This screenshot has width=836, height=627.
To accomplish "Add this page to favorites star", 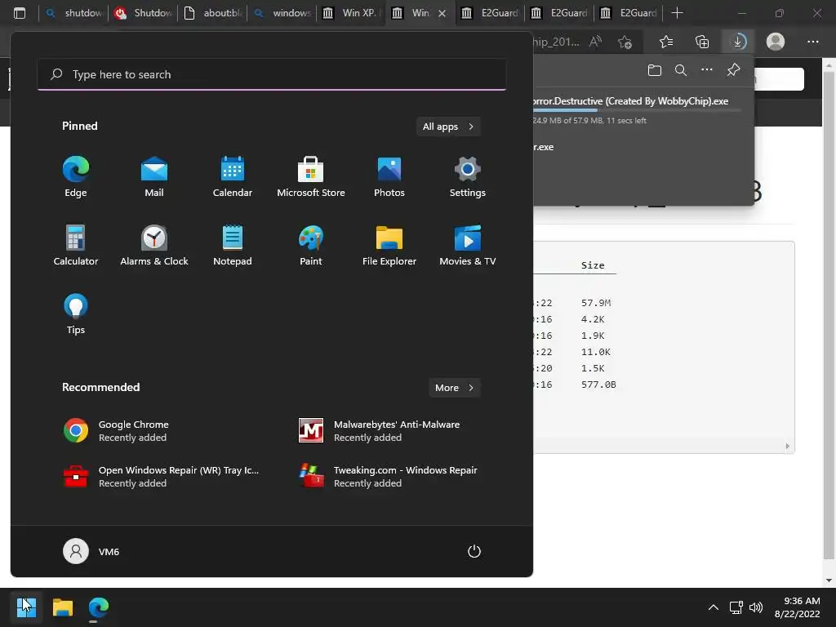I will [x=625, y=42].
